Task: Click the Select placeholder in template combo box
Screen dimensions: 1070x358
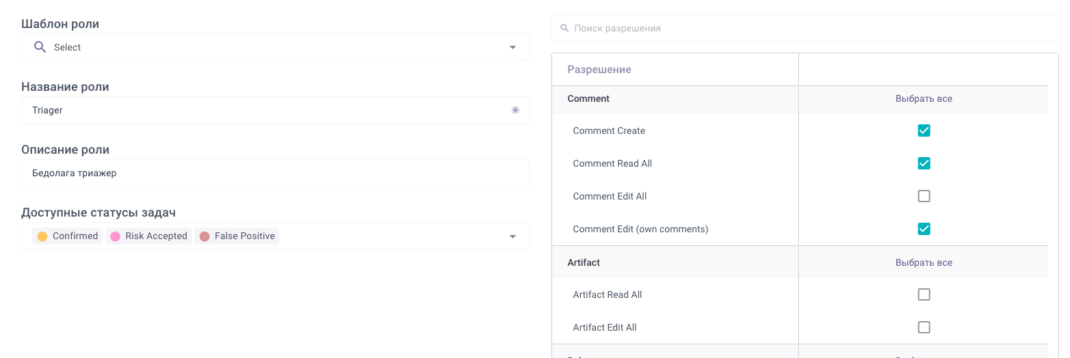Action: pos(68,47)
